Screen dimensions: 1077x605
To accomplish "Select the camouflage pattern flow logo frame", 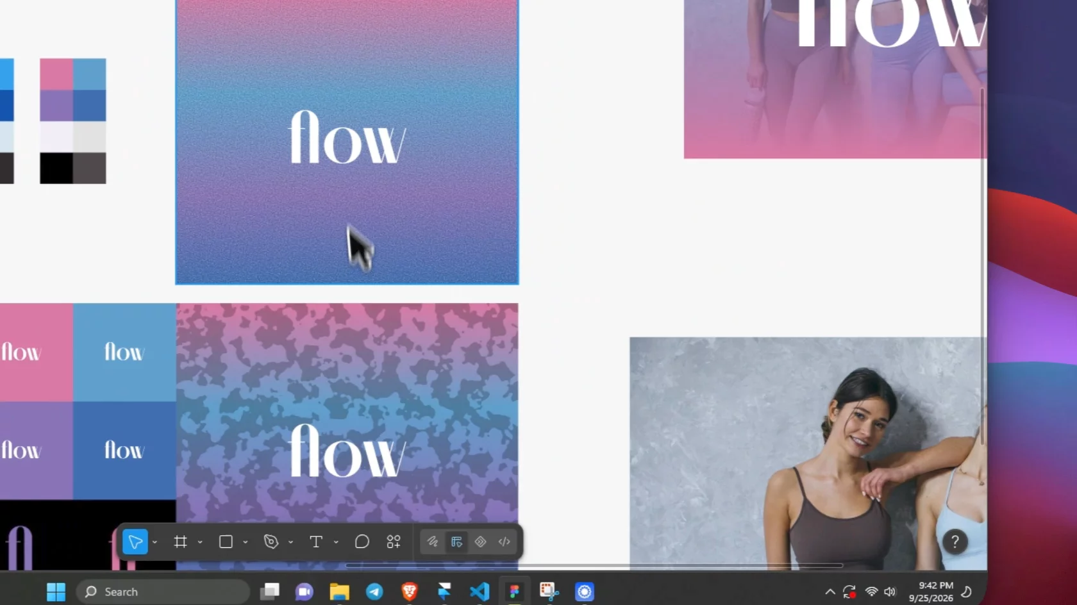I will click(x=347, y=436).
